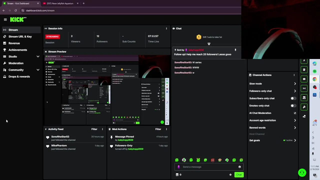Click the STREAMING status badge
320x180 pixels.
tap(52, 36)
